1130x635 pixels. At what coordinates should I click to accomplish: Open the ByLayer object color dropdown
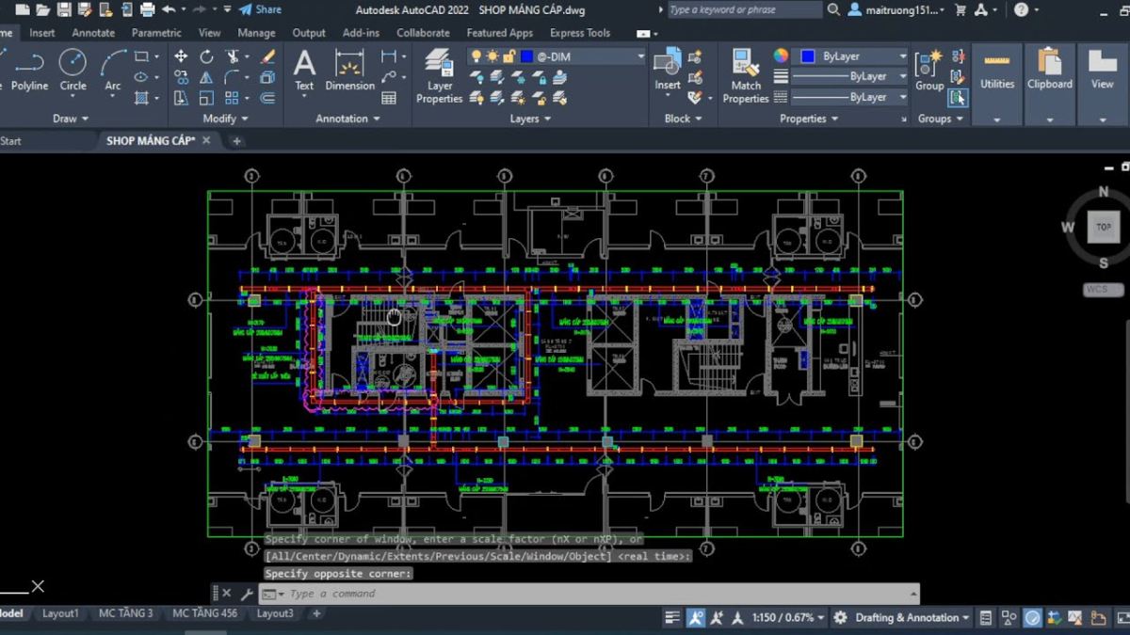click(849, 56)
